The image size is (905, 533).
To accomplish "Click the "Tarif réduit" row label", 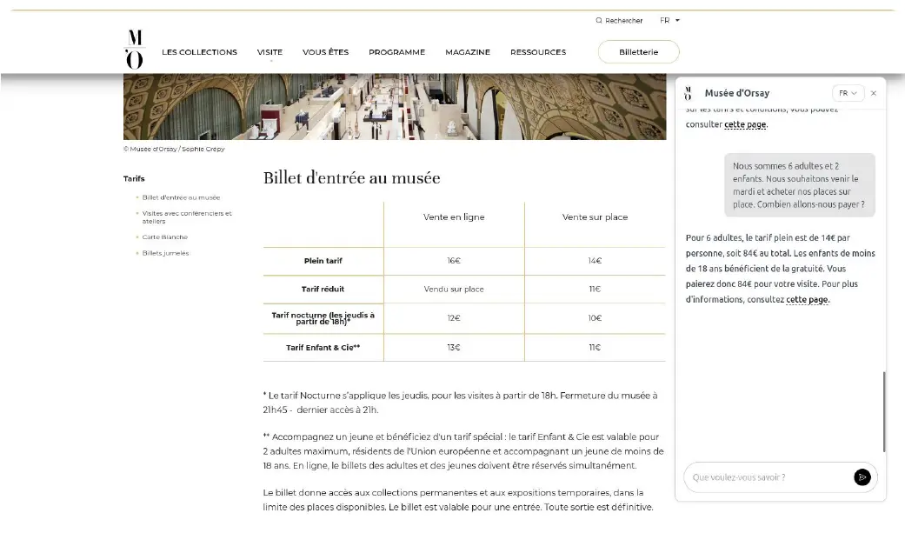I will tap(323, 289).
